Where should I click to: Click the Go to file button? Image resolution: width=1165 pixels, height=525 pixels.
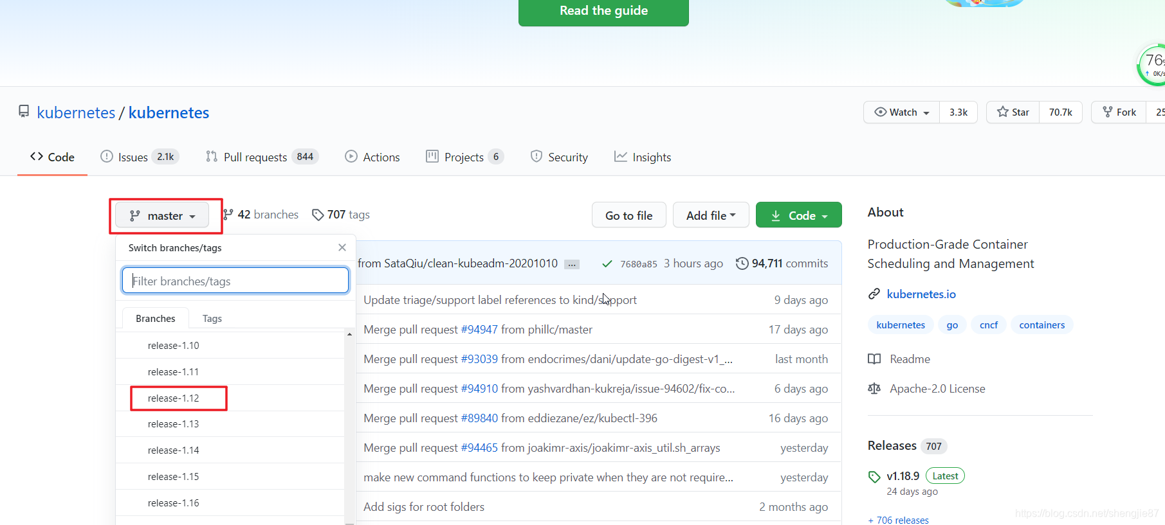(628, 215)
